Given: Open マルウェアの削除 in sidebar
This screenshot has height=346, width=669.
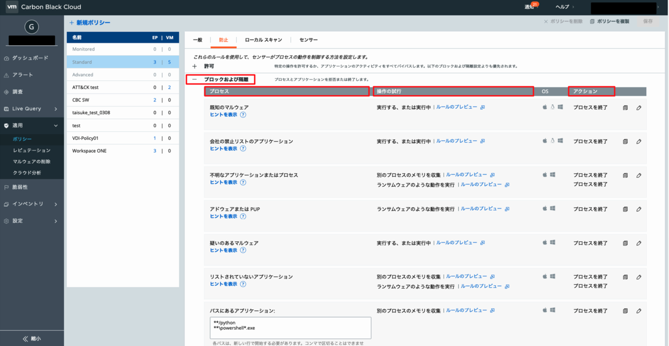Looking at the screenshot, I should (32, 162).
